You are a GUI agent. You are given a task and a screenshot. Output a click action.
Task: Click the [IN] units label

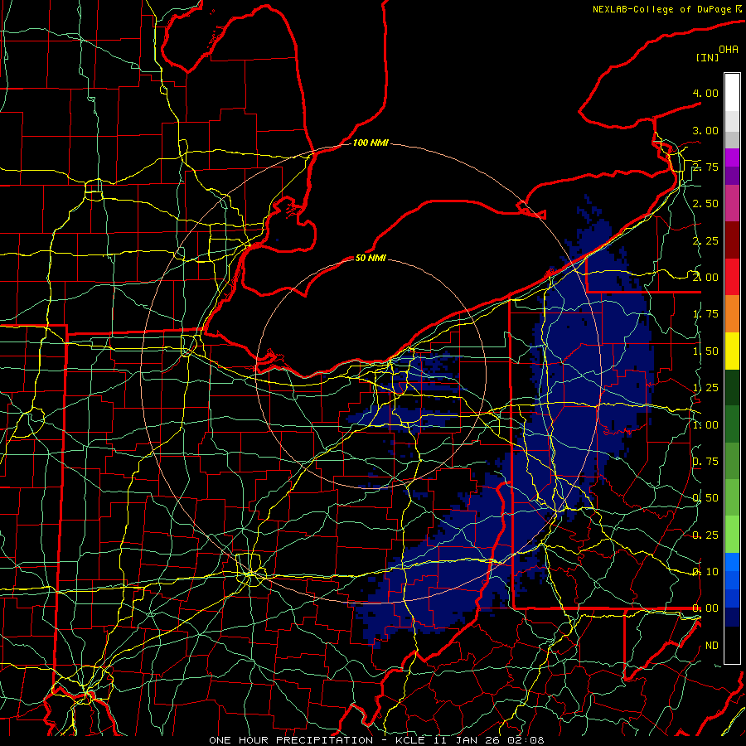tap(707, 57)
